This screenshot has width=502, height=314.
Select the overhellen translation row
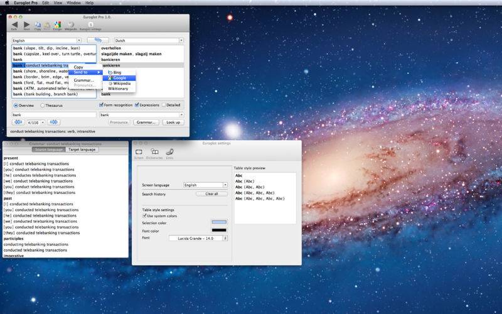tap(142, 48)
